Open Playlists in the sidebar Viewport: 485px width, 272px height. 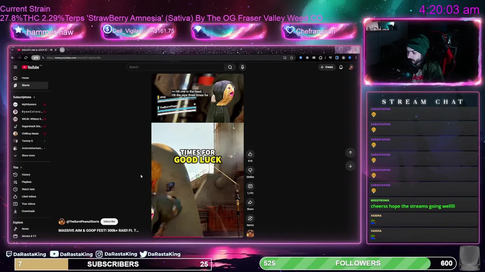point(30,182)
